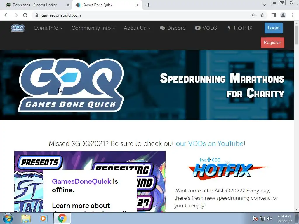Screen dimensions: 299x224
Task: Go back using the browser back arrow
Action: coord(6,15)
